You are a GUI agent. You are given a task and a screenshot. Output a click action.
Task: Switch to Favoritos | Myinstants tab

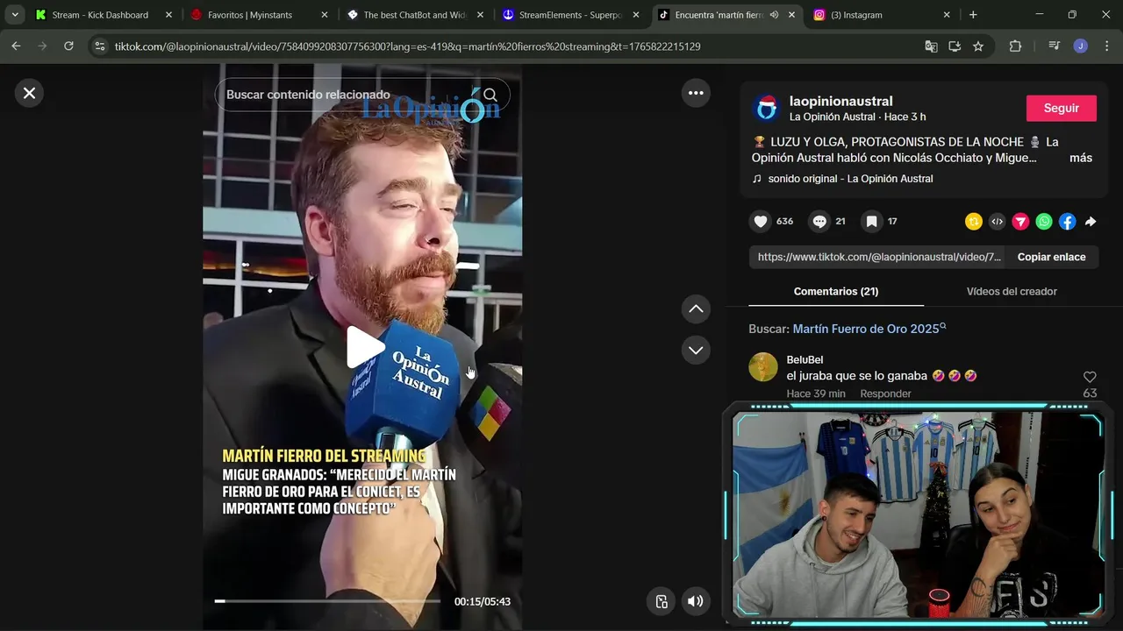tap(258, 15)
